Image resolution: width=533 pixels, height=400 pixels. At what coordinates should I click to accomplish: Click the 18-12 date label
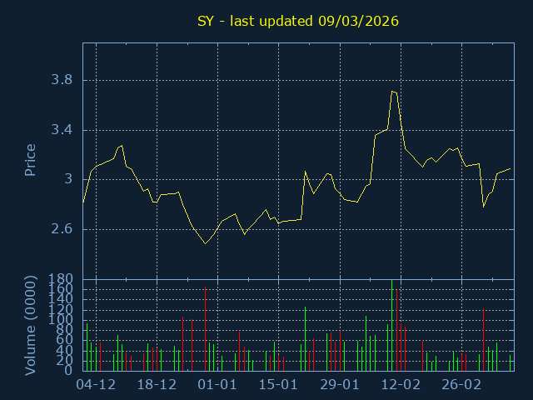point(157,385)
